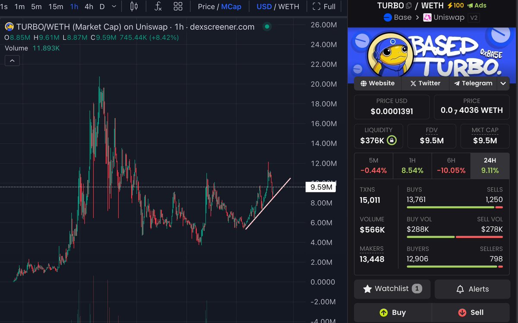Click the Base chain name link
518x323 pixels.
click(403, 18)
